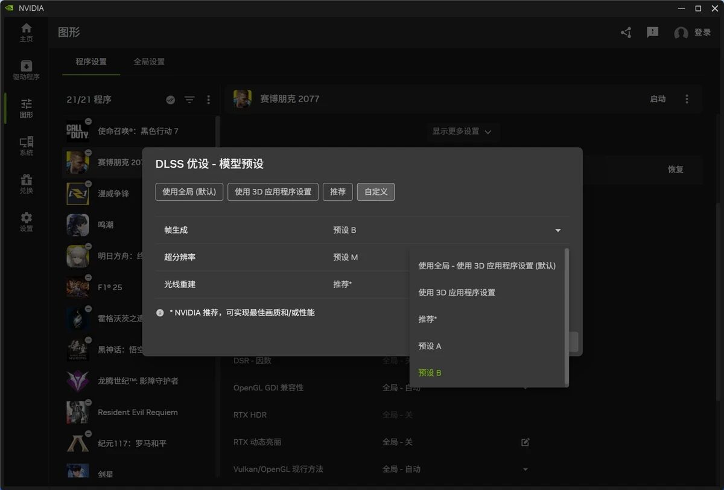Image resolution: width=724 pixels, height=490 pixels.
Task: Open the 光线重建 推荐* dropdown
Action: pos(371,284)
